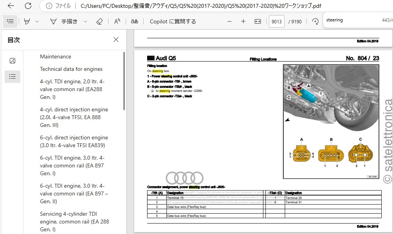
Task: Show site information for the file URL
Action: pos(49,6)
